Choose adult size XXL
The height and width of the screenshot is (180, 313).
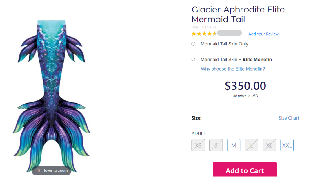[287, 145]
